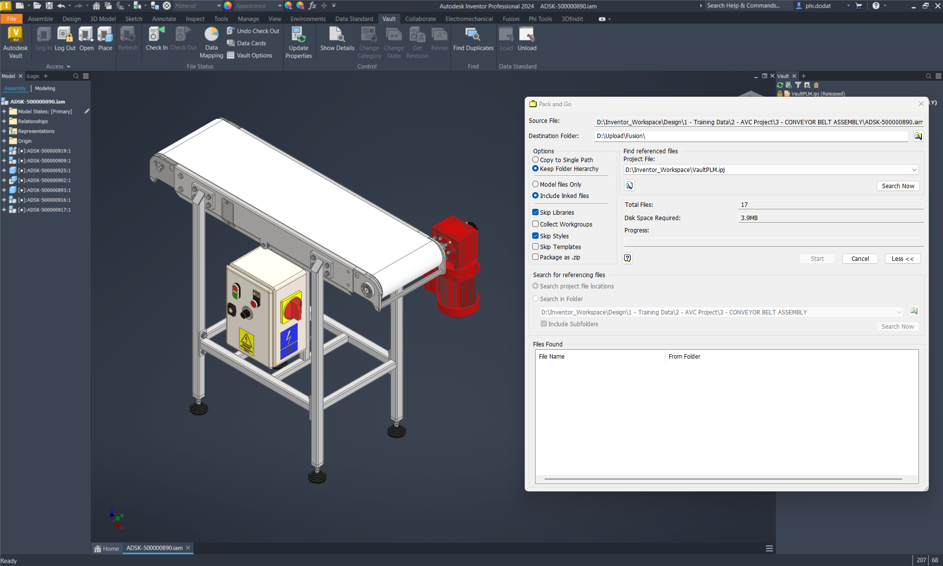Viewport: 943px width, 566px height.
Task: Select Copy to Single Path option
Action: point(562,160)
